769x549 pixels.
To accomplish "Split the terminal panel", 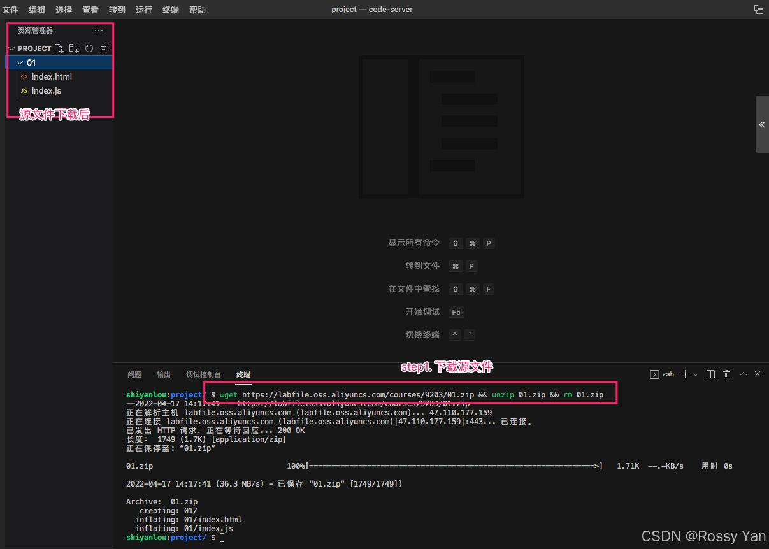I will click(711, 374).
